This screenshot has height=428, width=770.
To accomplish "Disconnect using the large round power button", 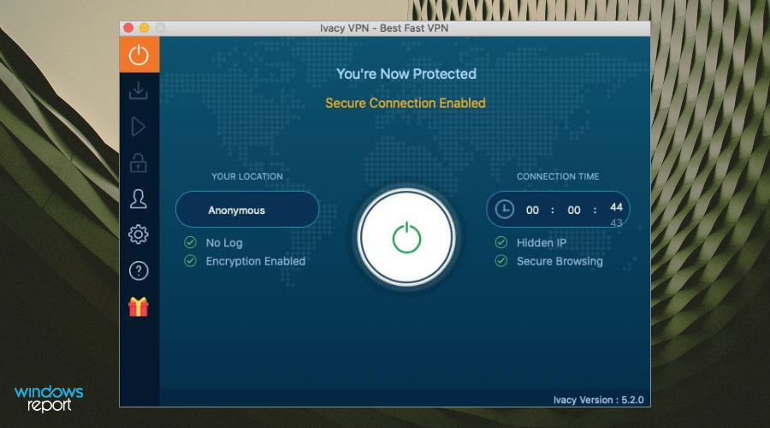I will pyautogui.click(x=406, y=237).
